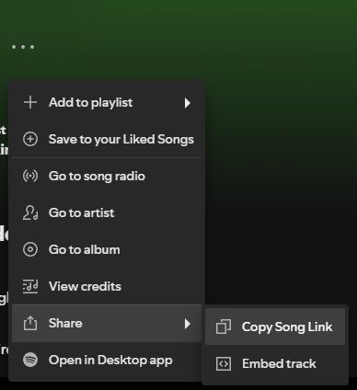Choose Go to song radio
357x390 pixels.
[x=107, y=176]
